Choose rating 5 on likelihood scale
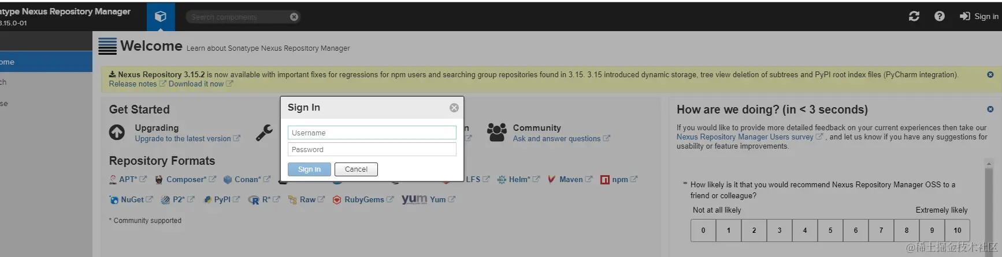Image resolution: width=1002 pixels, height=257 pixels. [830, 230]
